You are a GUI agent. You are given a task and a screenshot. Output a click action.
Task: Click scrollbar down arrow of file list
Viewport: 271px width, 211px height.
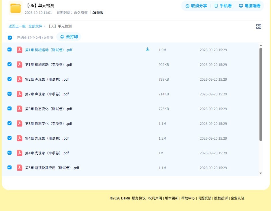(x=261, y=173)
